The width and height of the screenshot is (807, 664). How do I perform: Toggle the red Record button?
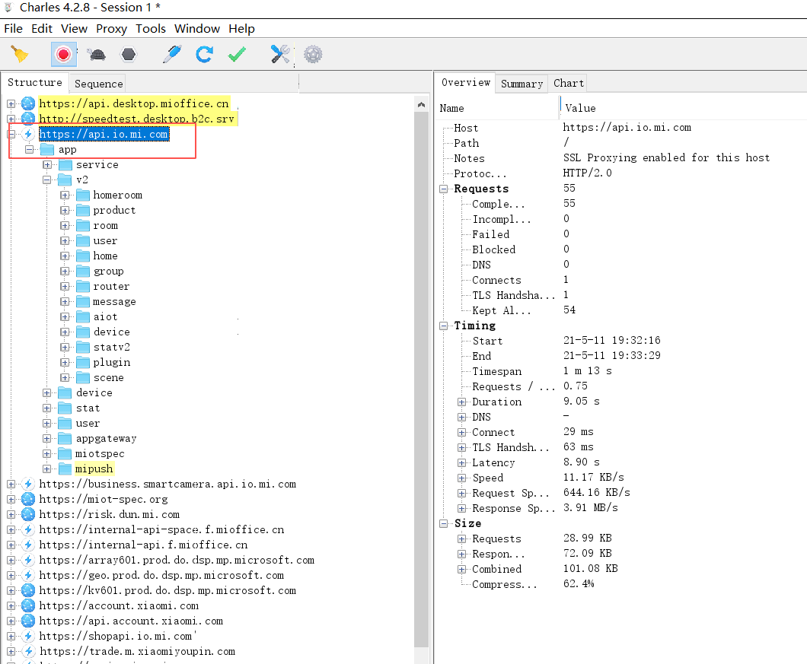pyautogui.click(x=64, y=54)
